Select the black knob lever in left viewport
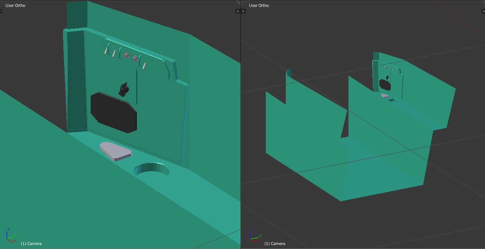This screenshot has width=485, height=249. pos(124,90)
